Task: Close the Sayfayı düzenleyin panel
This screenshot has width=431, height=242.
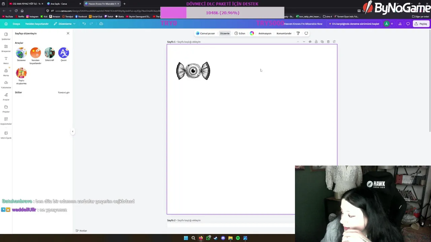Action: [68, 33]
